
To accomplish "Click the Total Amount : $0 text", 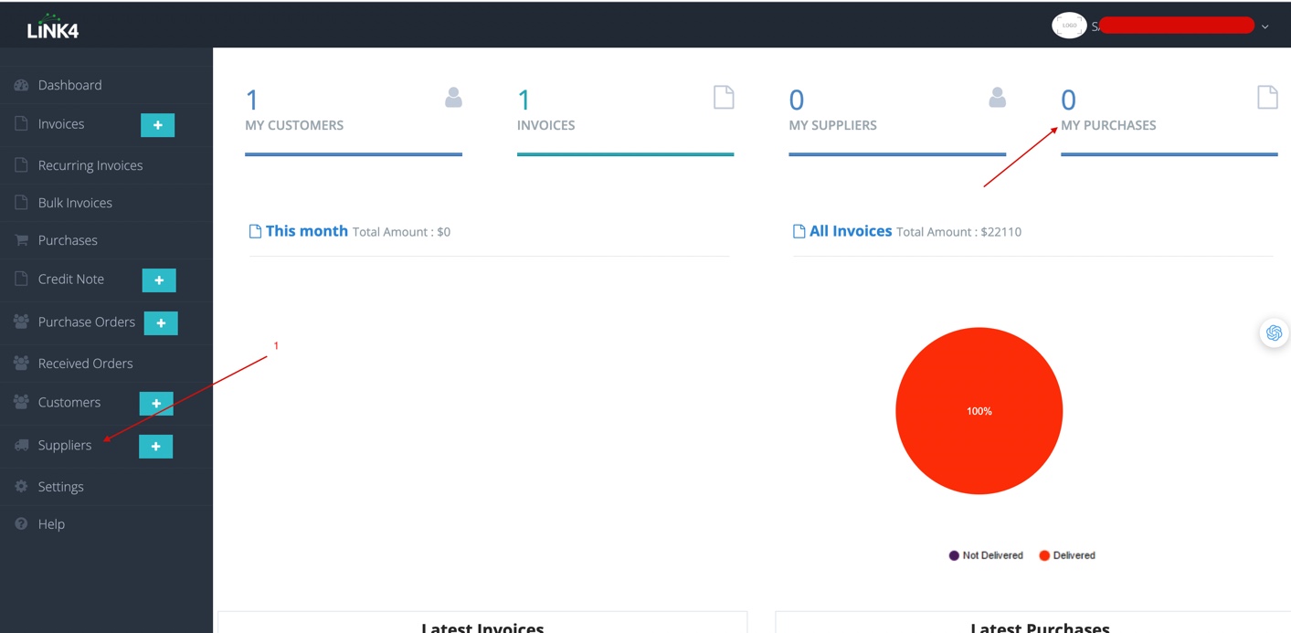I will pyautogui.click(x=402, y=232).
